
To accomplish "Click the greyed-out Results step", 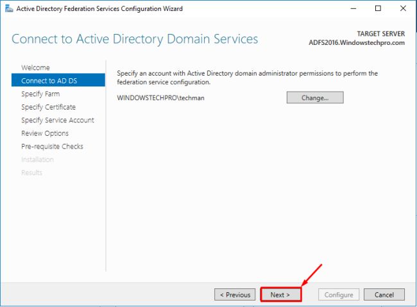I will point(31,172).
